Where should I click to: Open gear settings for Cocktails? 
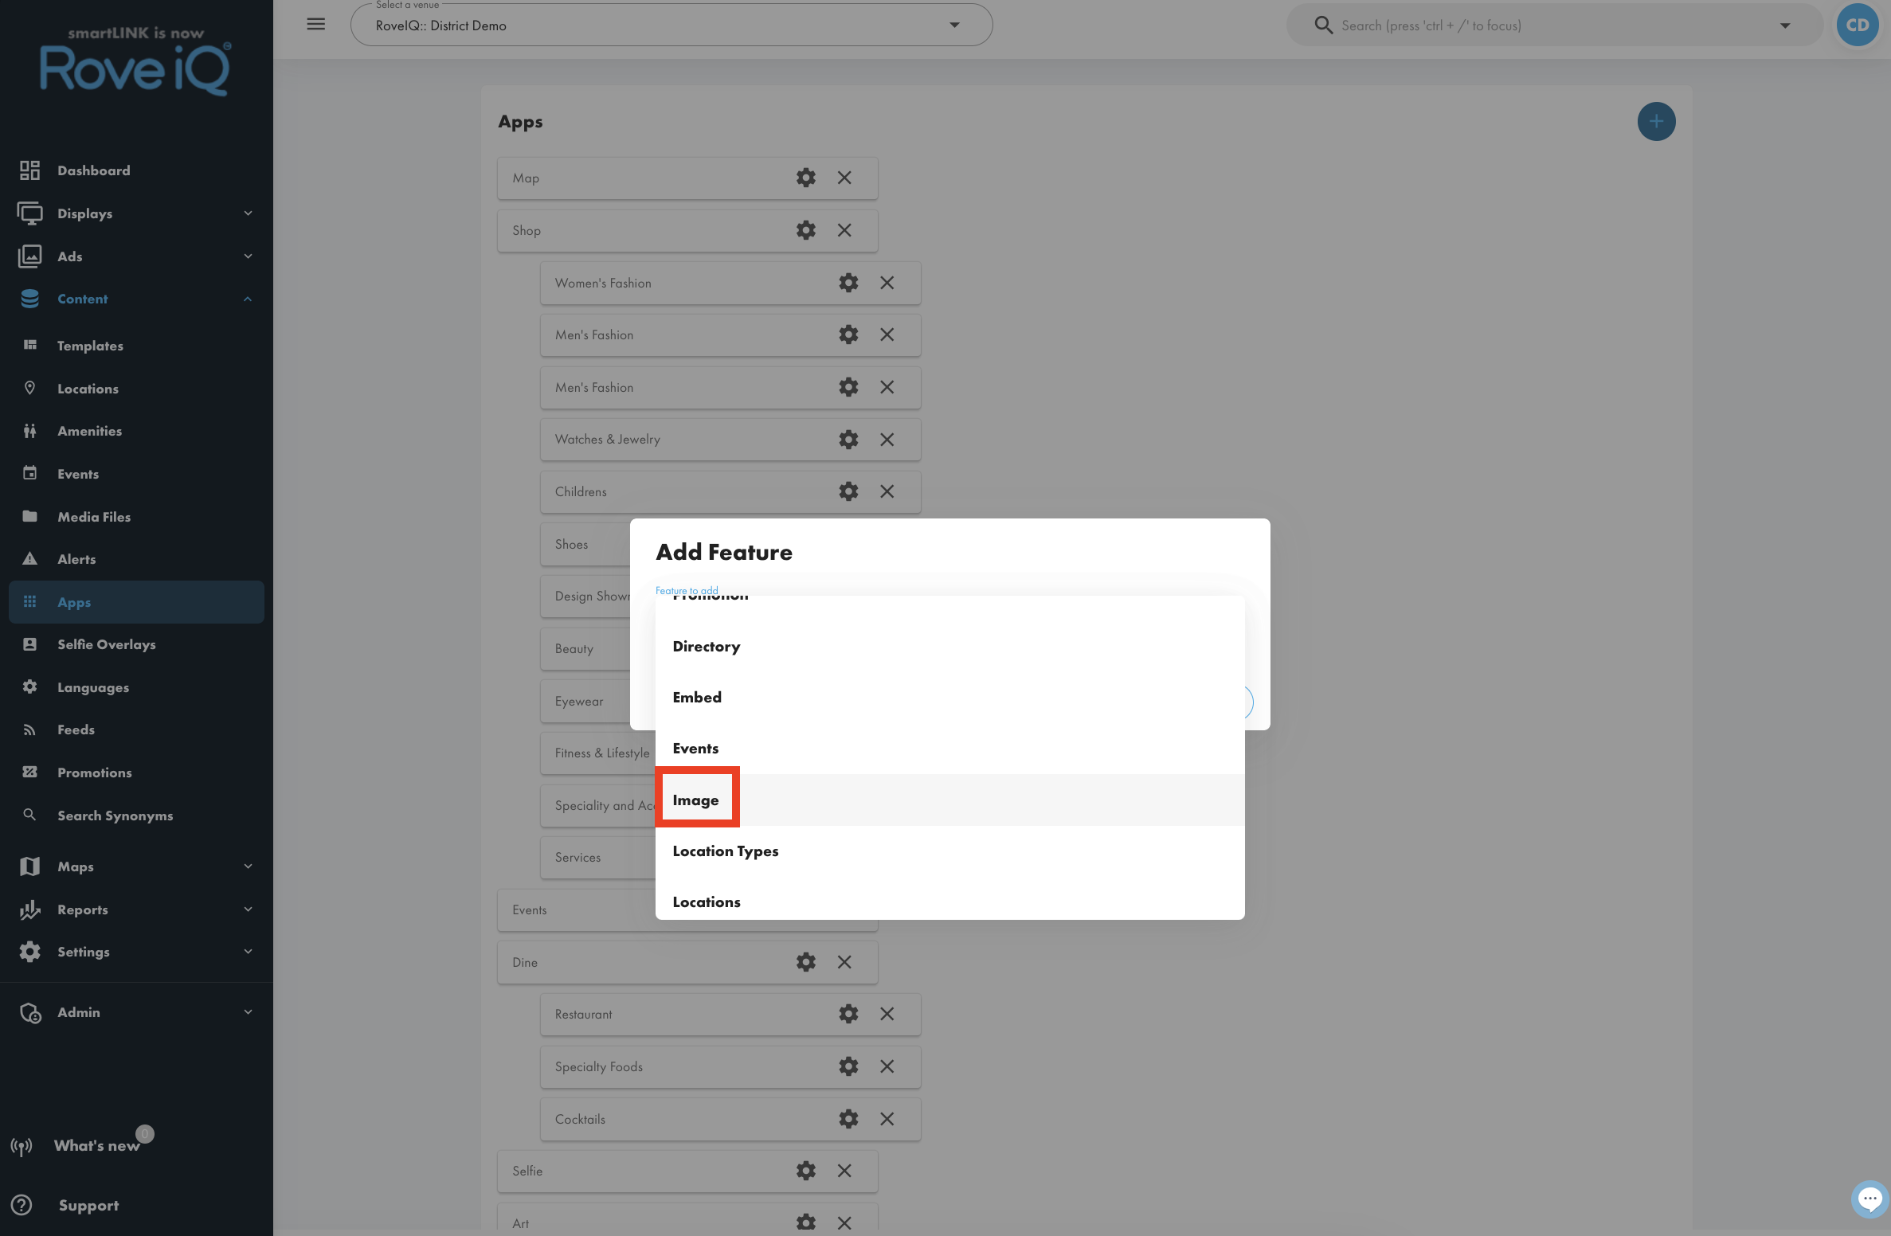(848, 1119)
